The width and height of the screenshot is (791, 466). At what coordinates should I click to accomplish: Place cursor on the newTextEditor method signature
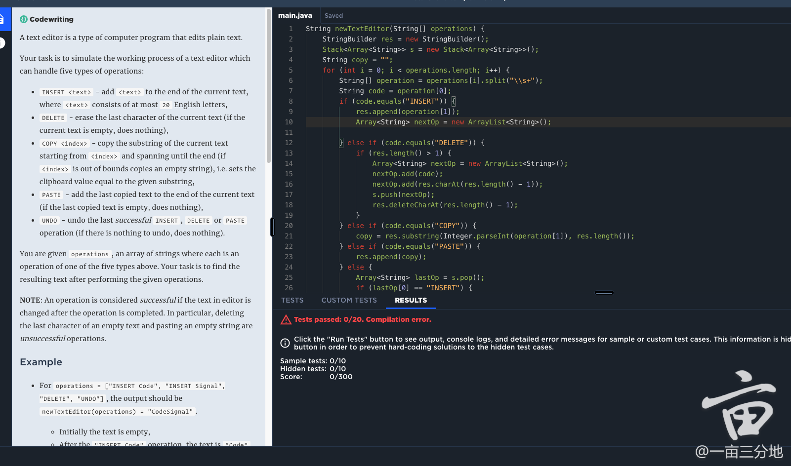coord(395,29)
